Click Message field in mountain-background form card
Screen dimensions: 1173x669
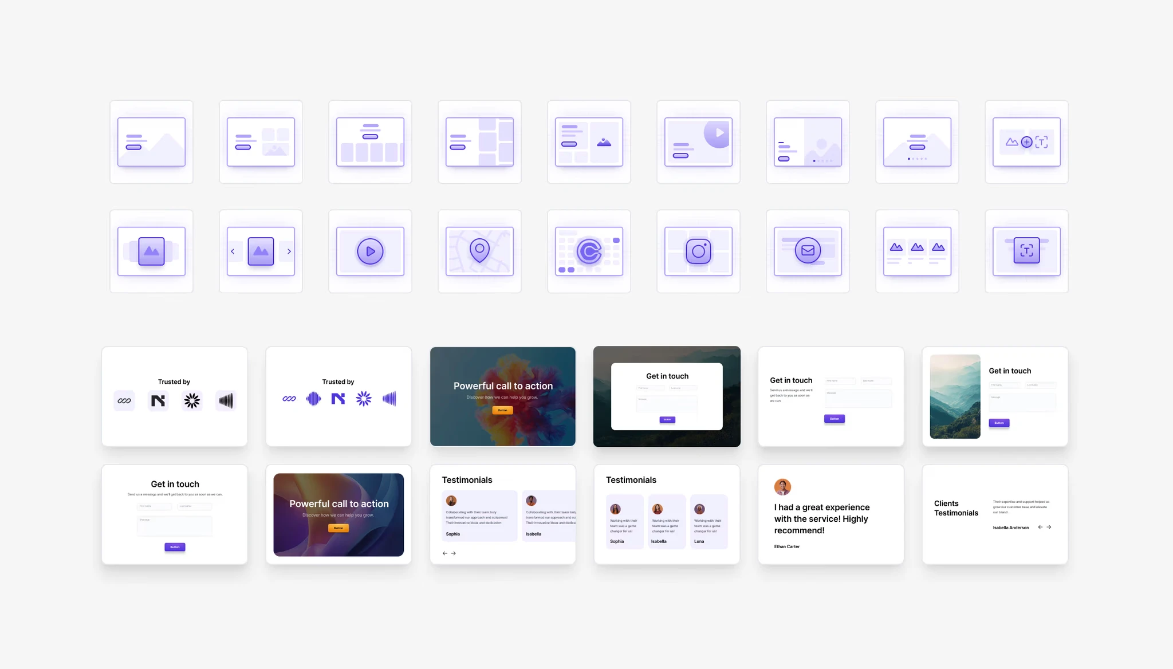click(x=667, y=403)
